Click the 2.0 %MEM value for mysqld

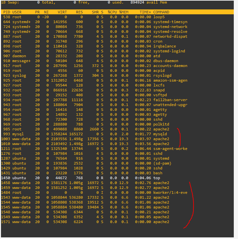[x=125, y=134]
